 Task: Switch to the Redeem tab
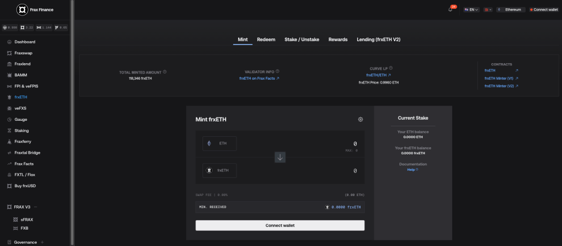point(266,40)
